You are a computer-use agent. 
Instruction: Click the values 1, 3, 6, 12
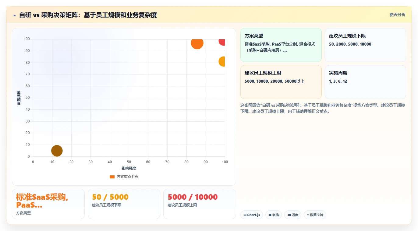(338, 81)
